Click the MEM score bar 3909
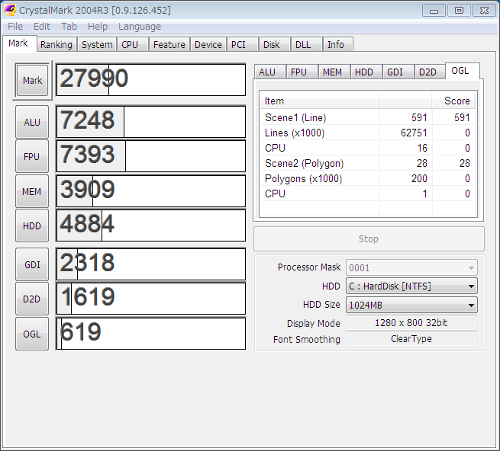Viewport: 500px width, 451px height. pyautogui.click(x=151, y=191)
